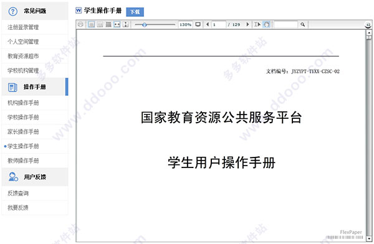Image resolution: width=374 pixels, height=244 pixels.
Task: Click the page number field showing 1
Action: tap(219, 24)
